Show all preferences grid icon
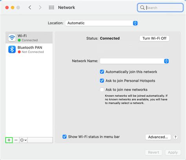The width and height of the screenshot is (186, 160). point(51,7)
